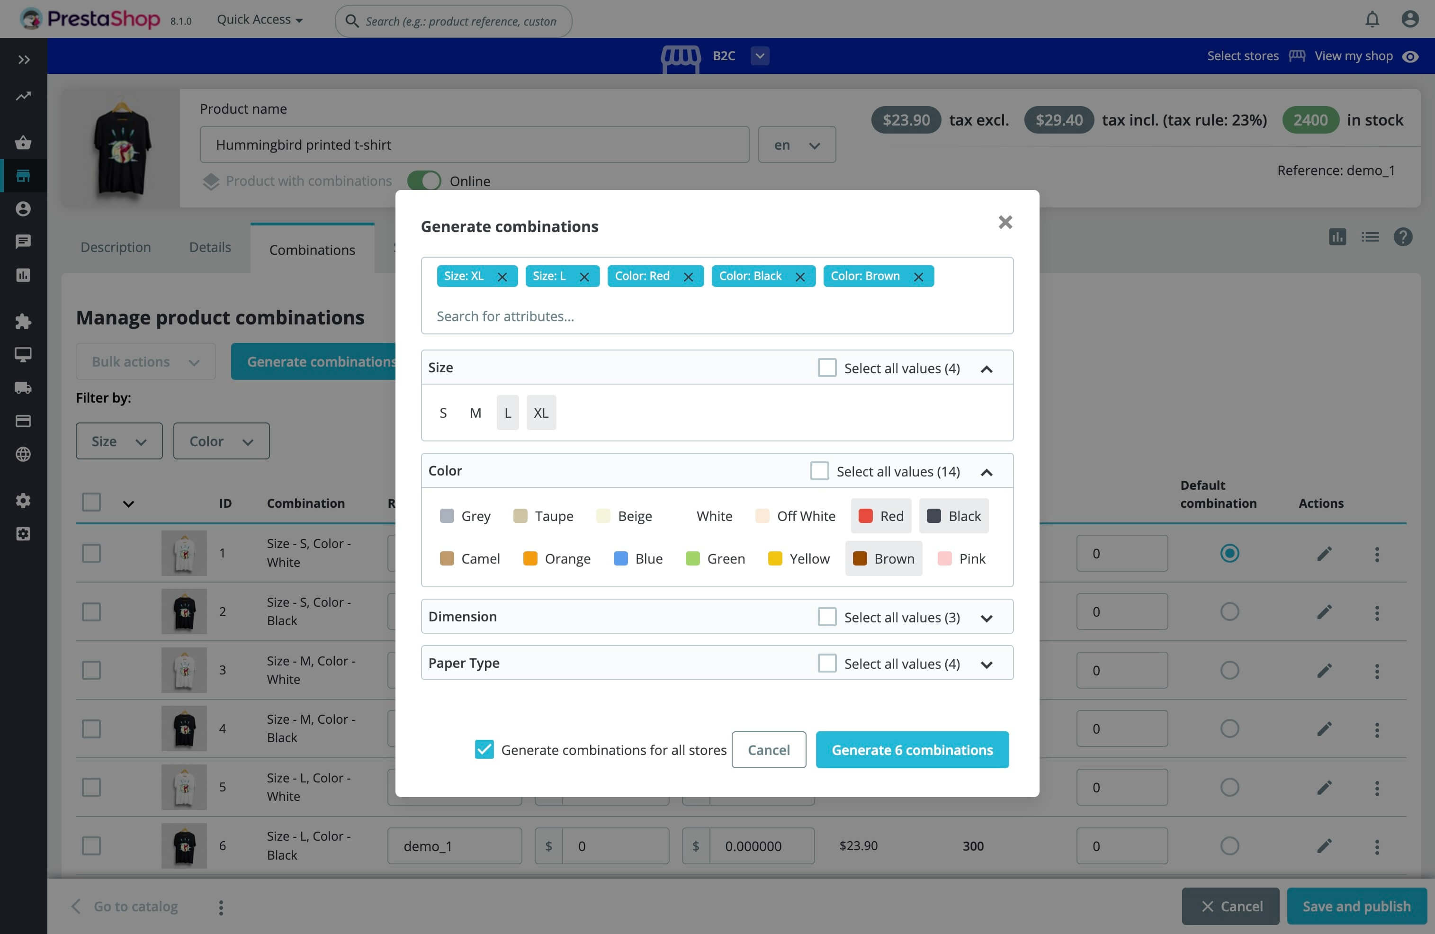Open notifications bell

tap(1372, 19)
